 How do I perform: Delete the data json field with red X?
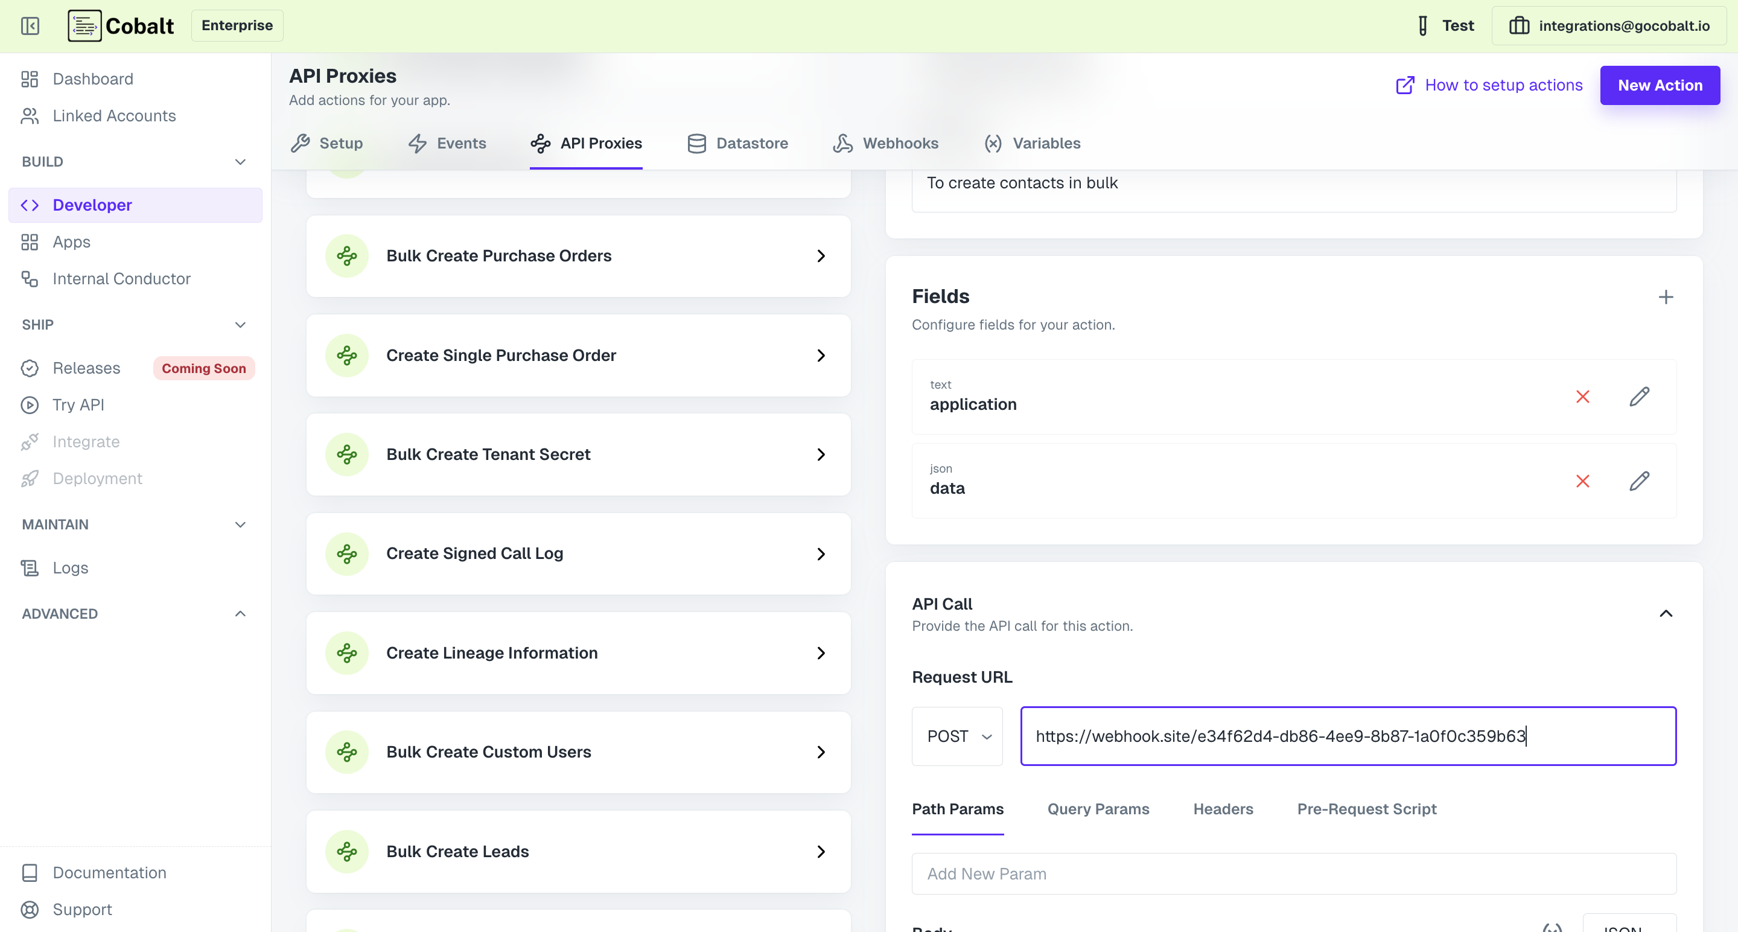click(x=1583, y=481)
